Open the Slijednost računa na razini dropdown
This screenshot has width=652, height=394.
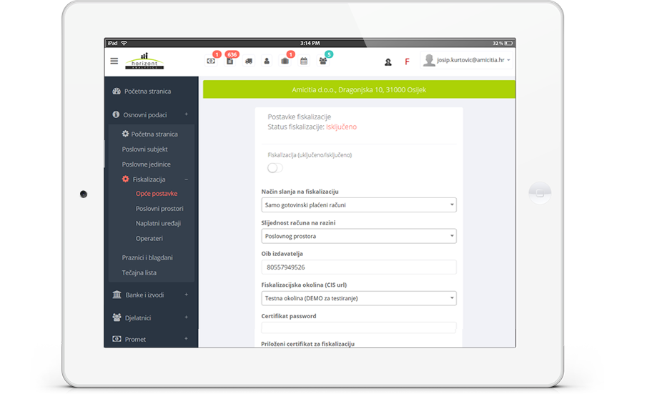coord(358,236)
